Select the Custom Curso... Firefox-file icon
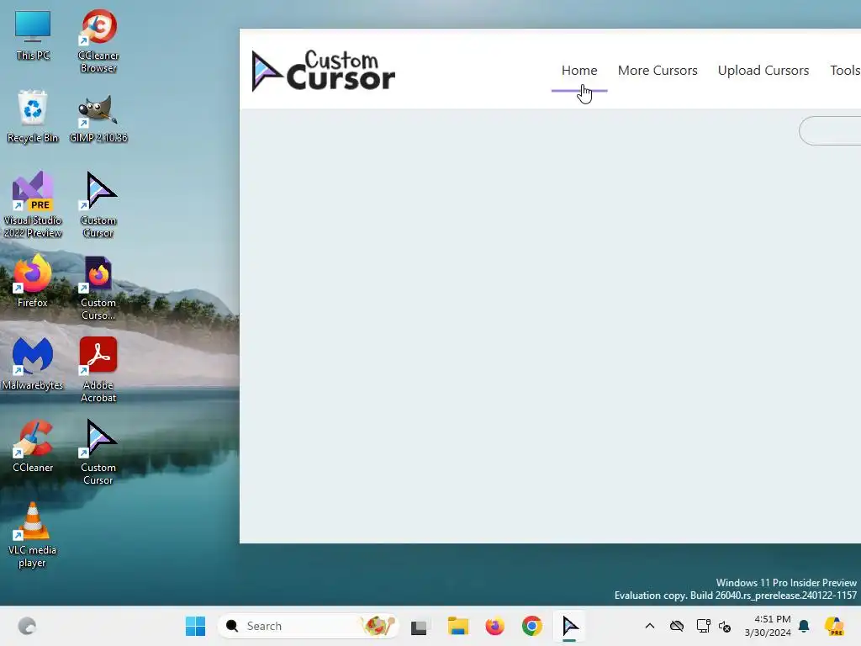The width and height of the screenshot is (861, 646). [98, 288]
